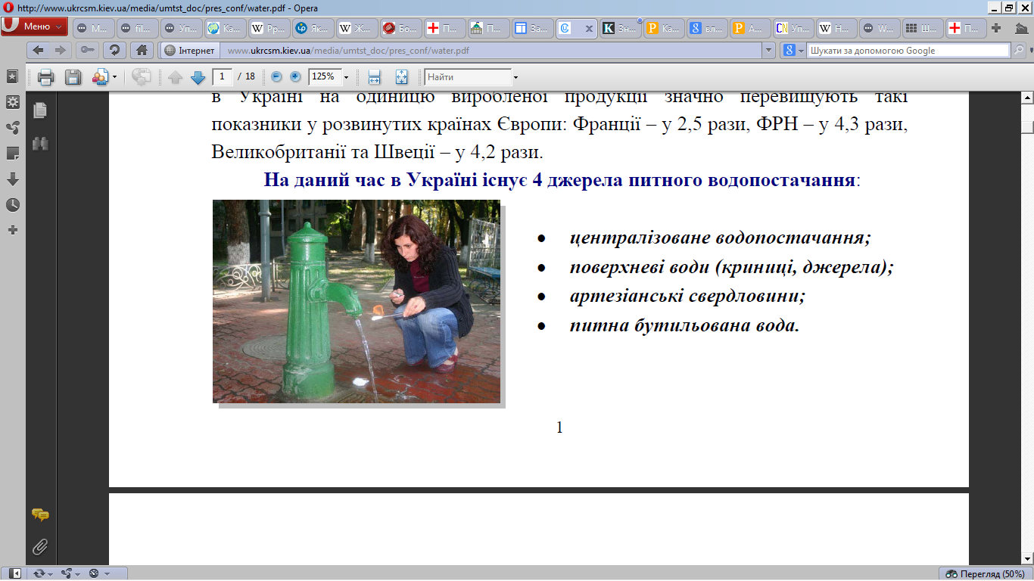Open Opera notes panel
The width and height of the screenshot is (1034, 581).
(x=12, y=153)
